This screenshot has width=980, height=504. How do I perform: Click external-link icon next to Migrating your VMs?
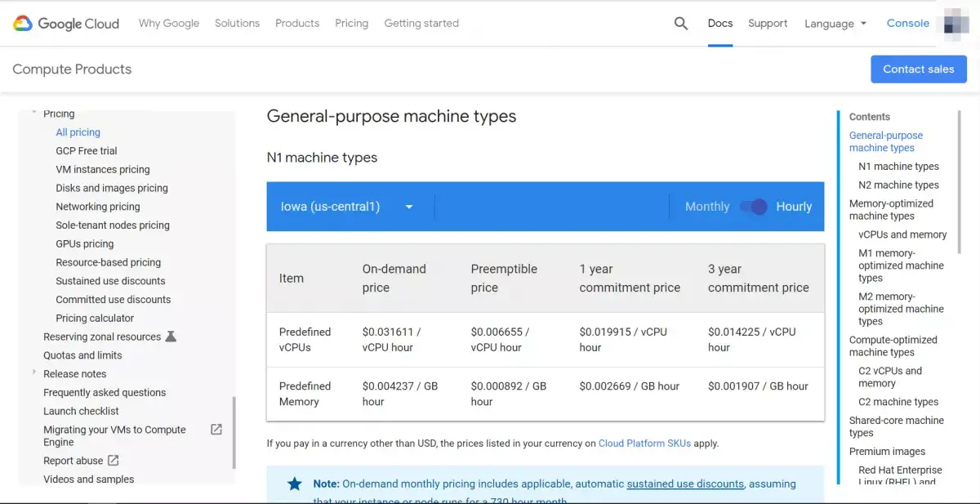tap(216, 430)
